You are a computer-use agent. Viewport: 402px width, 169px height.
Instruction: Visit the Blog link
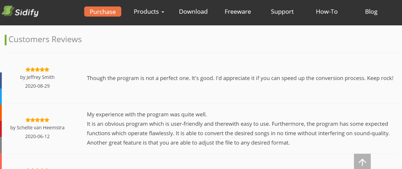[371, 12]
